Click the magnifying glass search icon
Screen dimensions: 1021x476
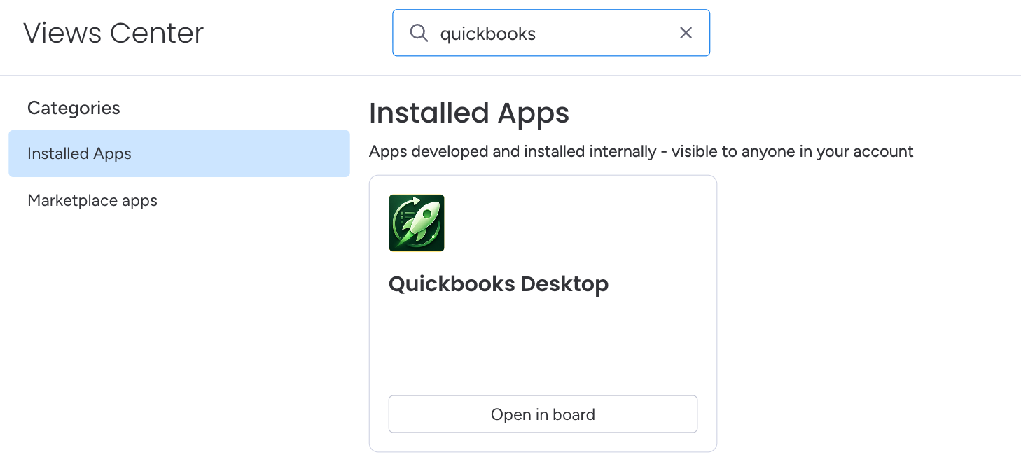[x=419, y=33]
